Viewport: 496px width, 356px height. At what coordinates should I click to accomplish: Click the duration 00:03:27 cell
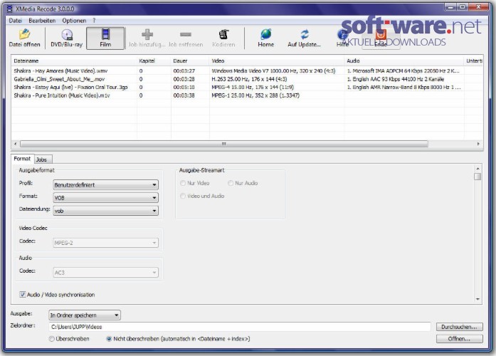[x=184, y=71]
